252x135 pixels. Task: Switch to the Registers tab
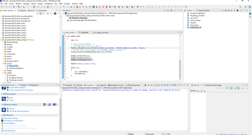pos(22,10)
